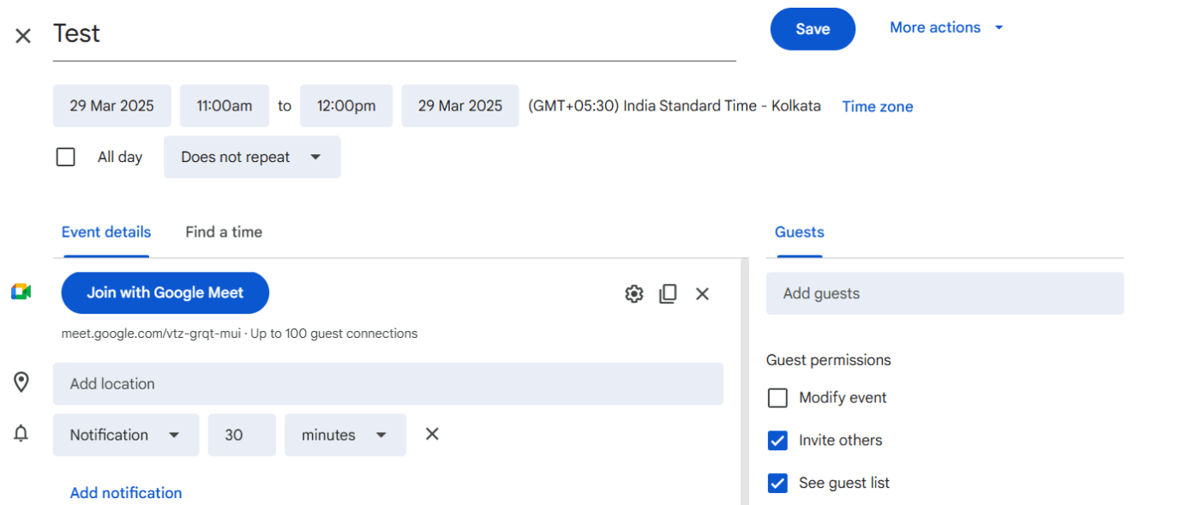Click the location pin icon
This screenshot has height=505, width=1200.
tap(21, 382)
